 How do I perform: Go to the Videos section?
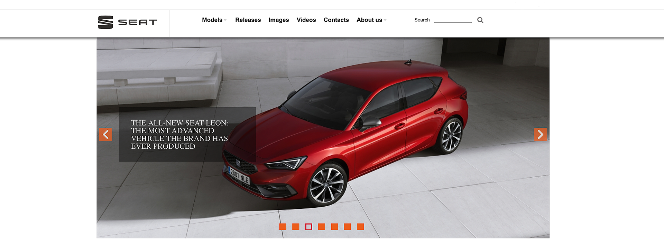(306, 20)
